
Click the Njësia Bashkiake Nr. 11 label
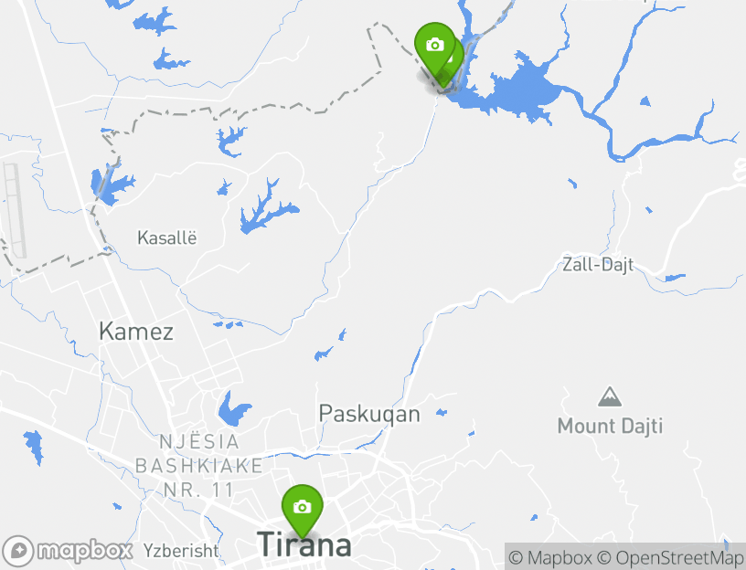199,466
